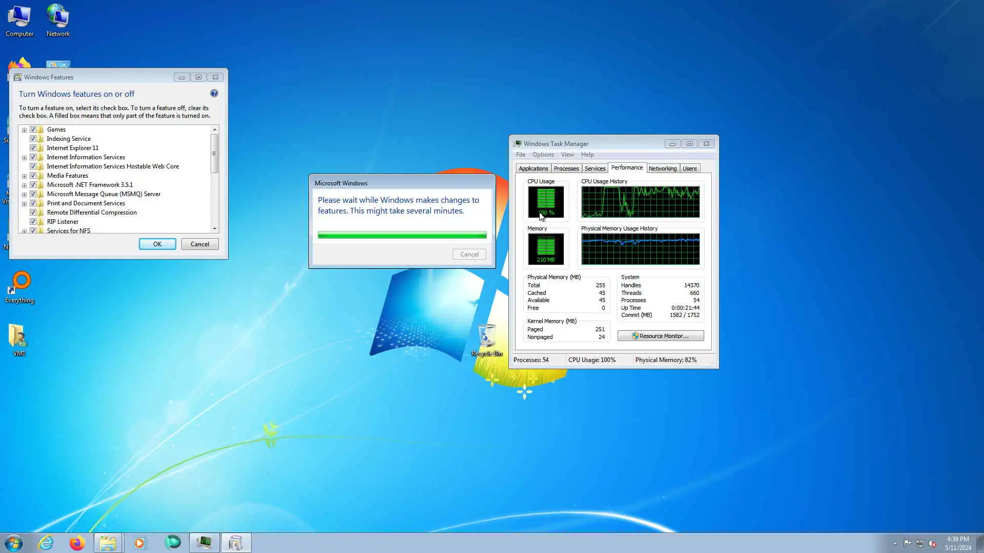Launch Firefox from the taskbar
984x553 pixels.
click(77, 543)
